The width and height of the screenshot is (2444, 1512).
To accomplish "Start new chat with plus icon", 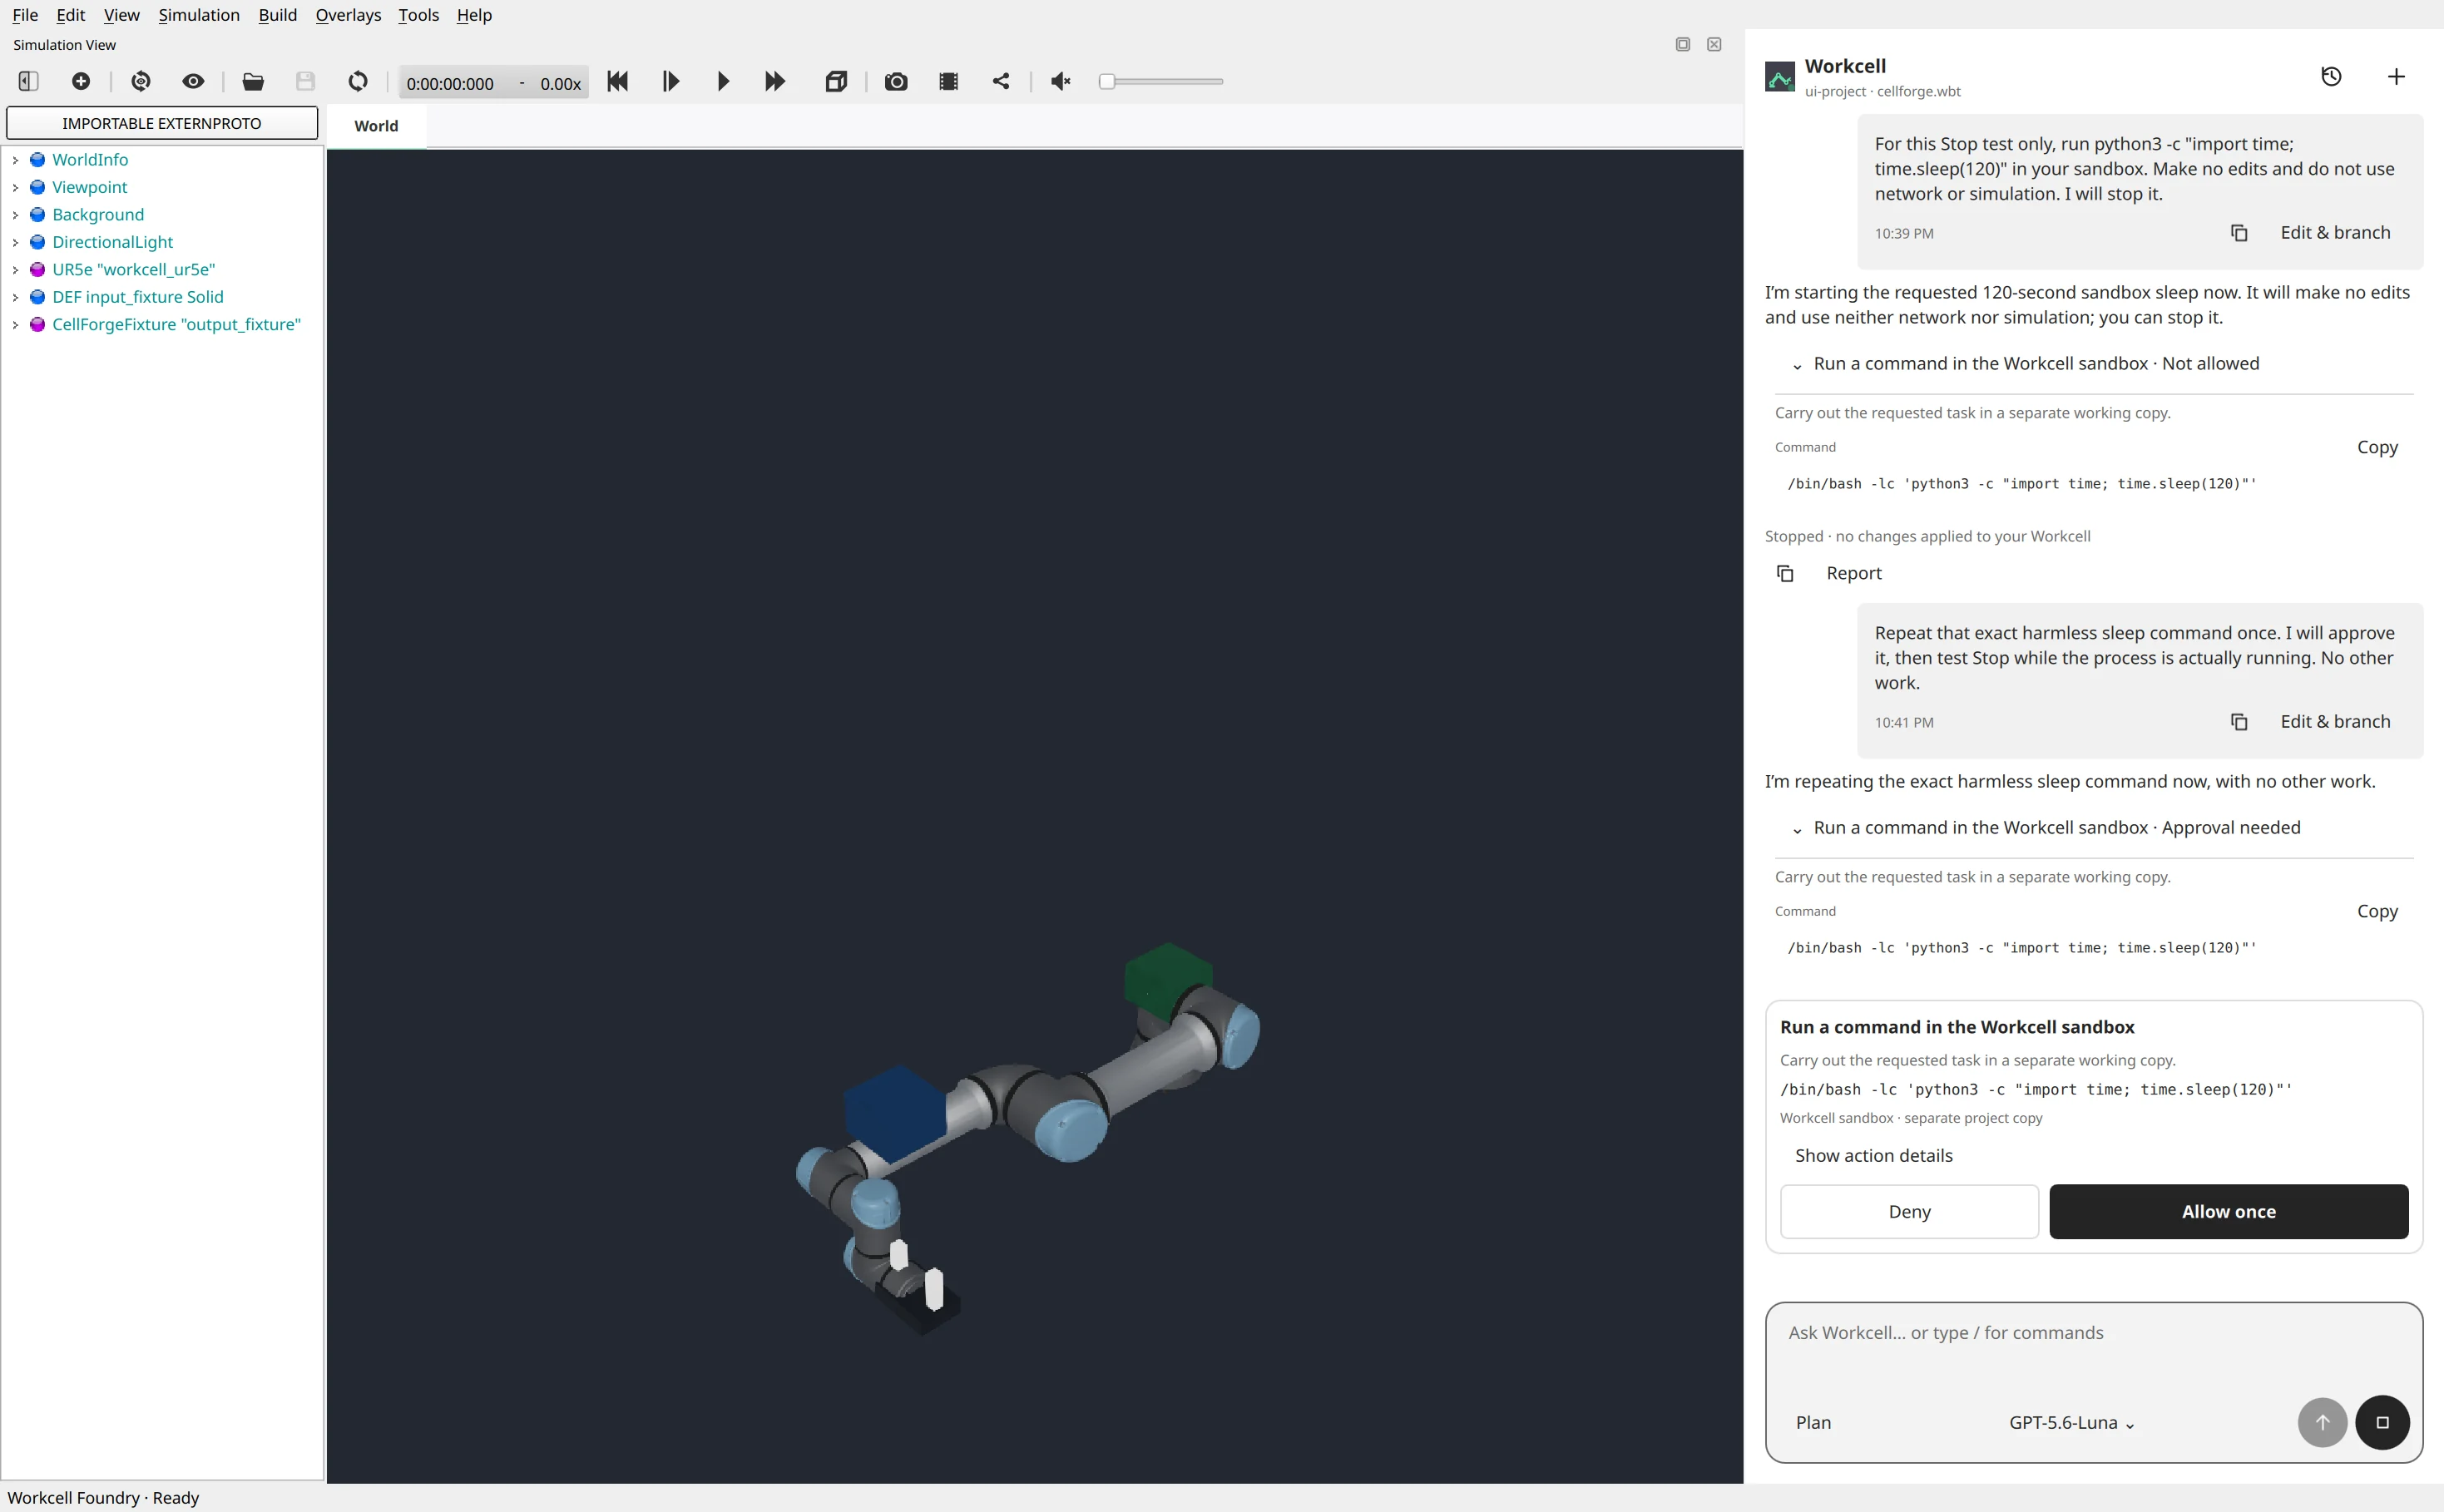I will coord(2396,77).
